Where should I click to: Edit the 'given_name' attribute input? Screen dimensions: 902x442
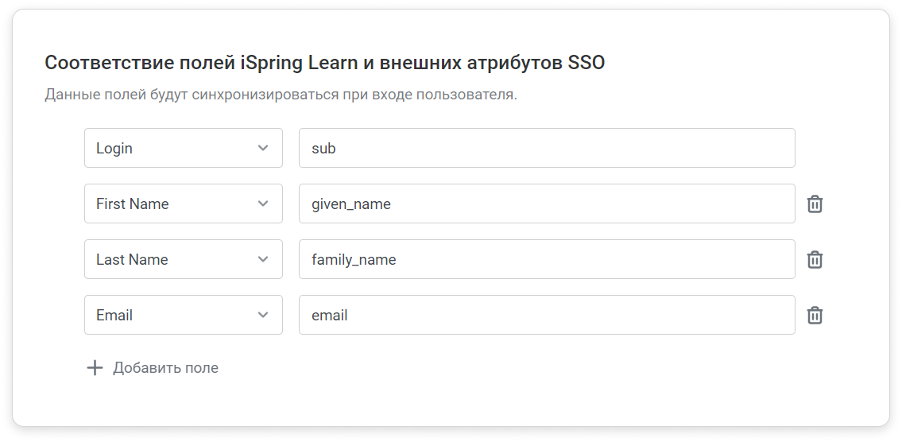click(547, 204)
